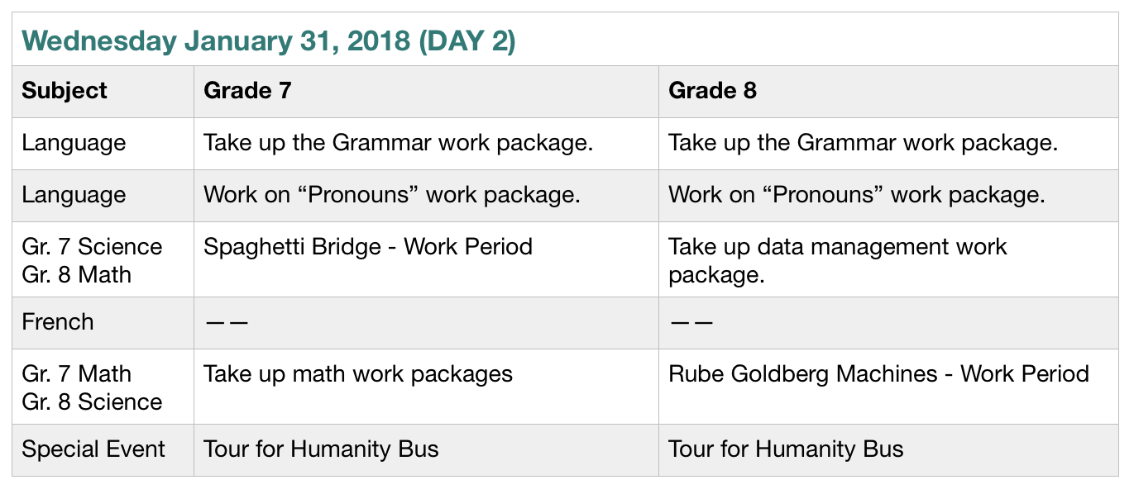This screenshot has width=1134, height=494.
Task: Select "Spaghetti Bridge - Work Period" cell
Action: tap(368, 247)
